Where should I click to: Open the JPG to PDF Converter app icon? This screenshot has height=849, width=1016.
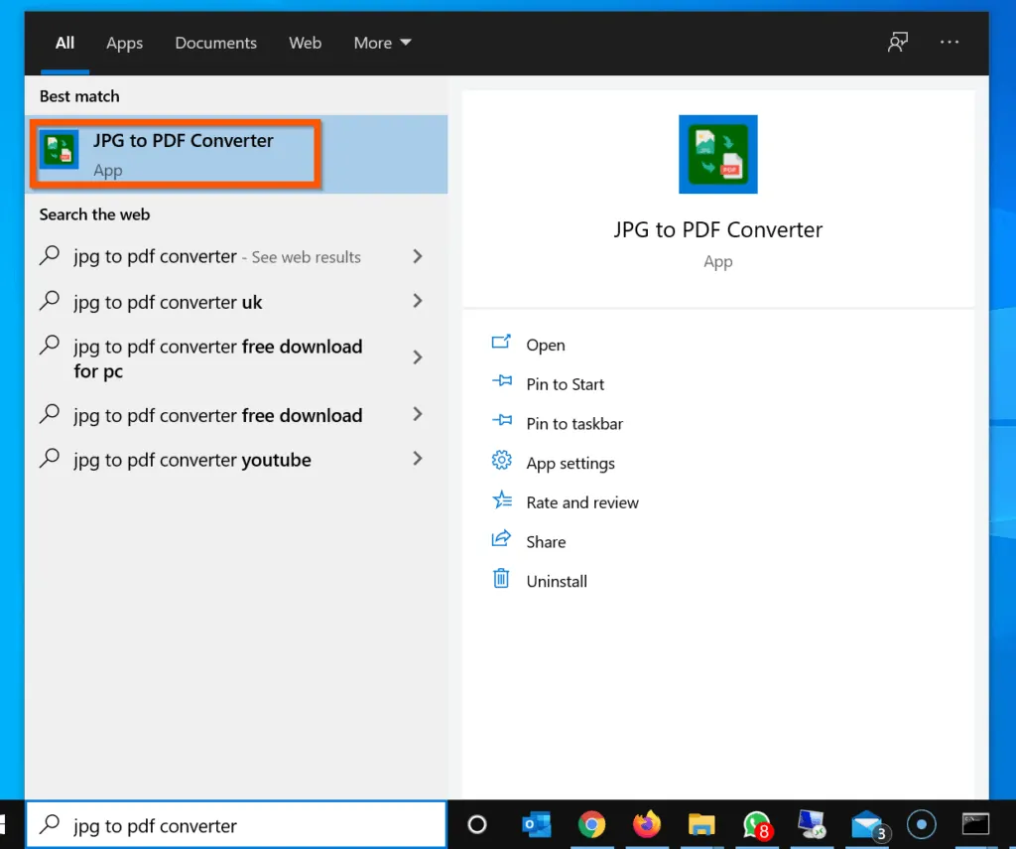pos(717,155)
